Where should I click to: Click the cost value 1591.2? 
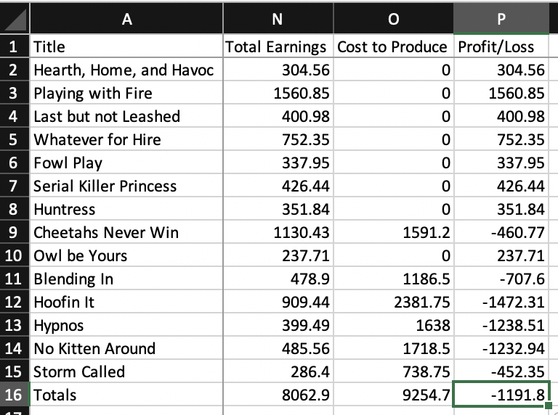tap(394, 232)
